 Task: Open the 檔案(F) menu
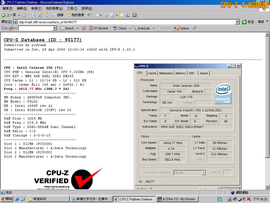coord(7,8)
